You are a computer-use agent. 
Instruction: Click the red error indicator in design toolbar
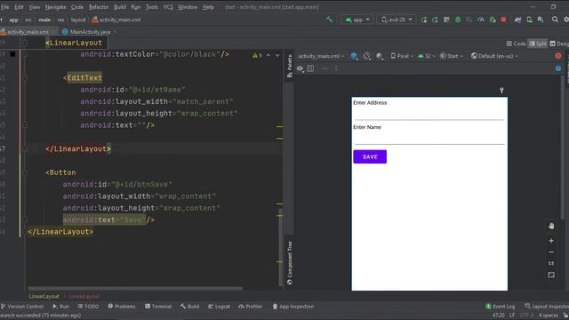pyautogui.click(x=558, y=56)
